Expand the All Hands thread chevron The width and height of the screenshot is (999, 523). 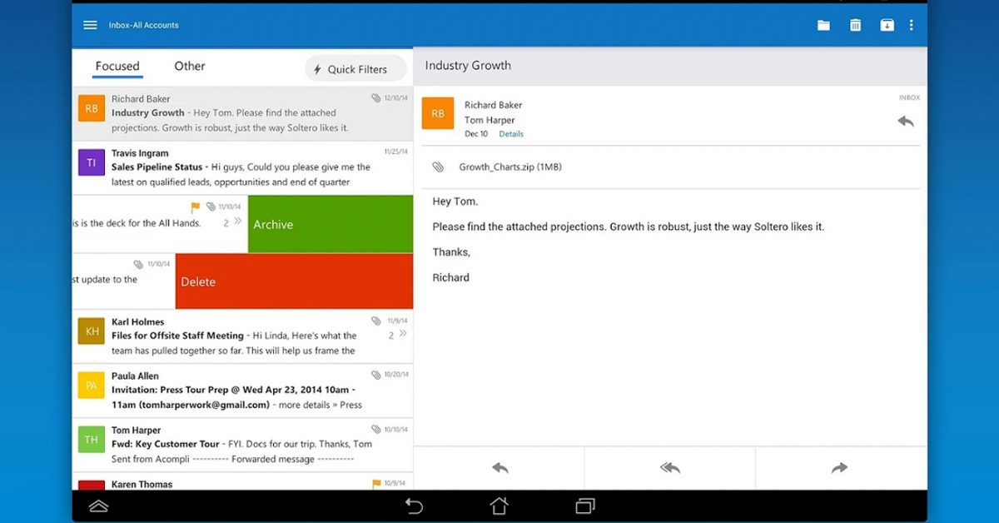[237, 222]
